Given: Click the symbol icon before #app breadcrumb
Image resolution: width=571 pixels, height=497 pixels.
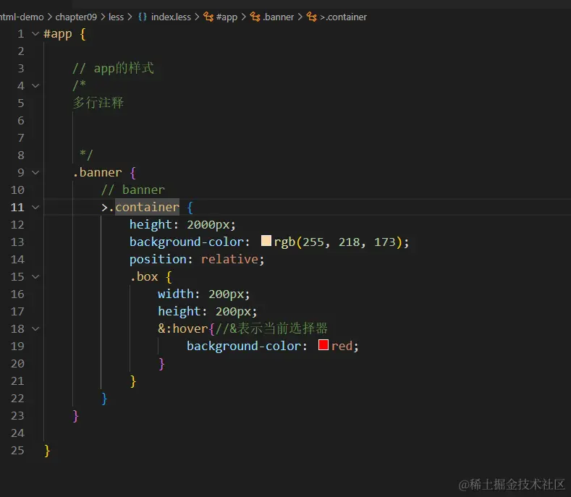Looking at the screenshot, I should pyautogui.click(x=208, y=17).
